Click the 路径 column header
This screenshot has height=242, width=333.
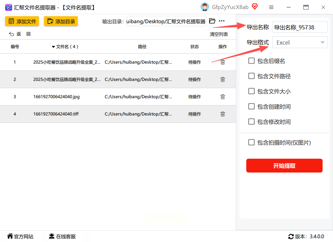click(x=142, y=47)
